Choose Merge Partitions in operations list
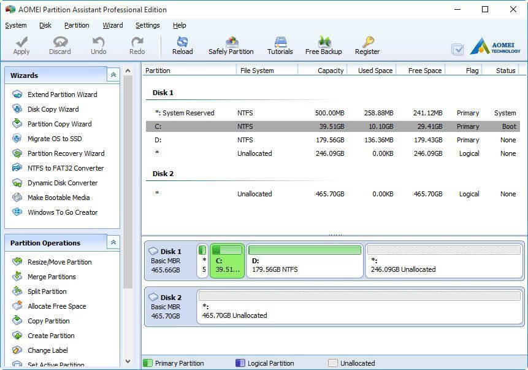528x370 pixels. click(52, 277)
